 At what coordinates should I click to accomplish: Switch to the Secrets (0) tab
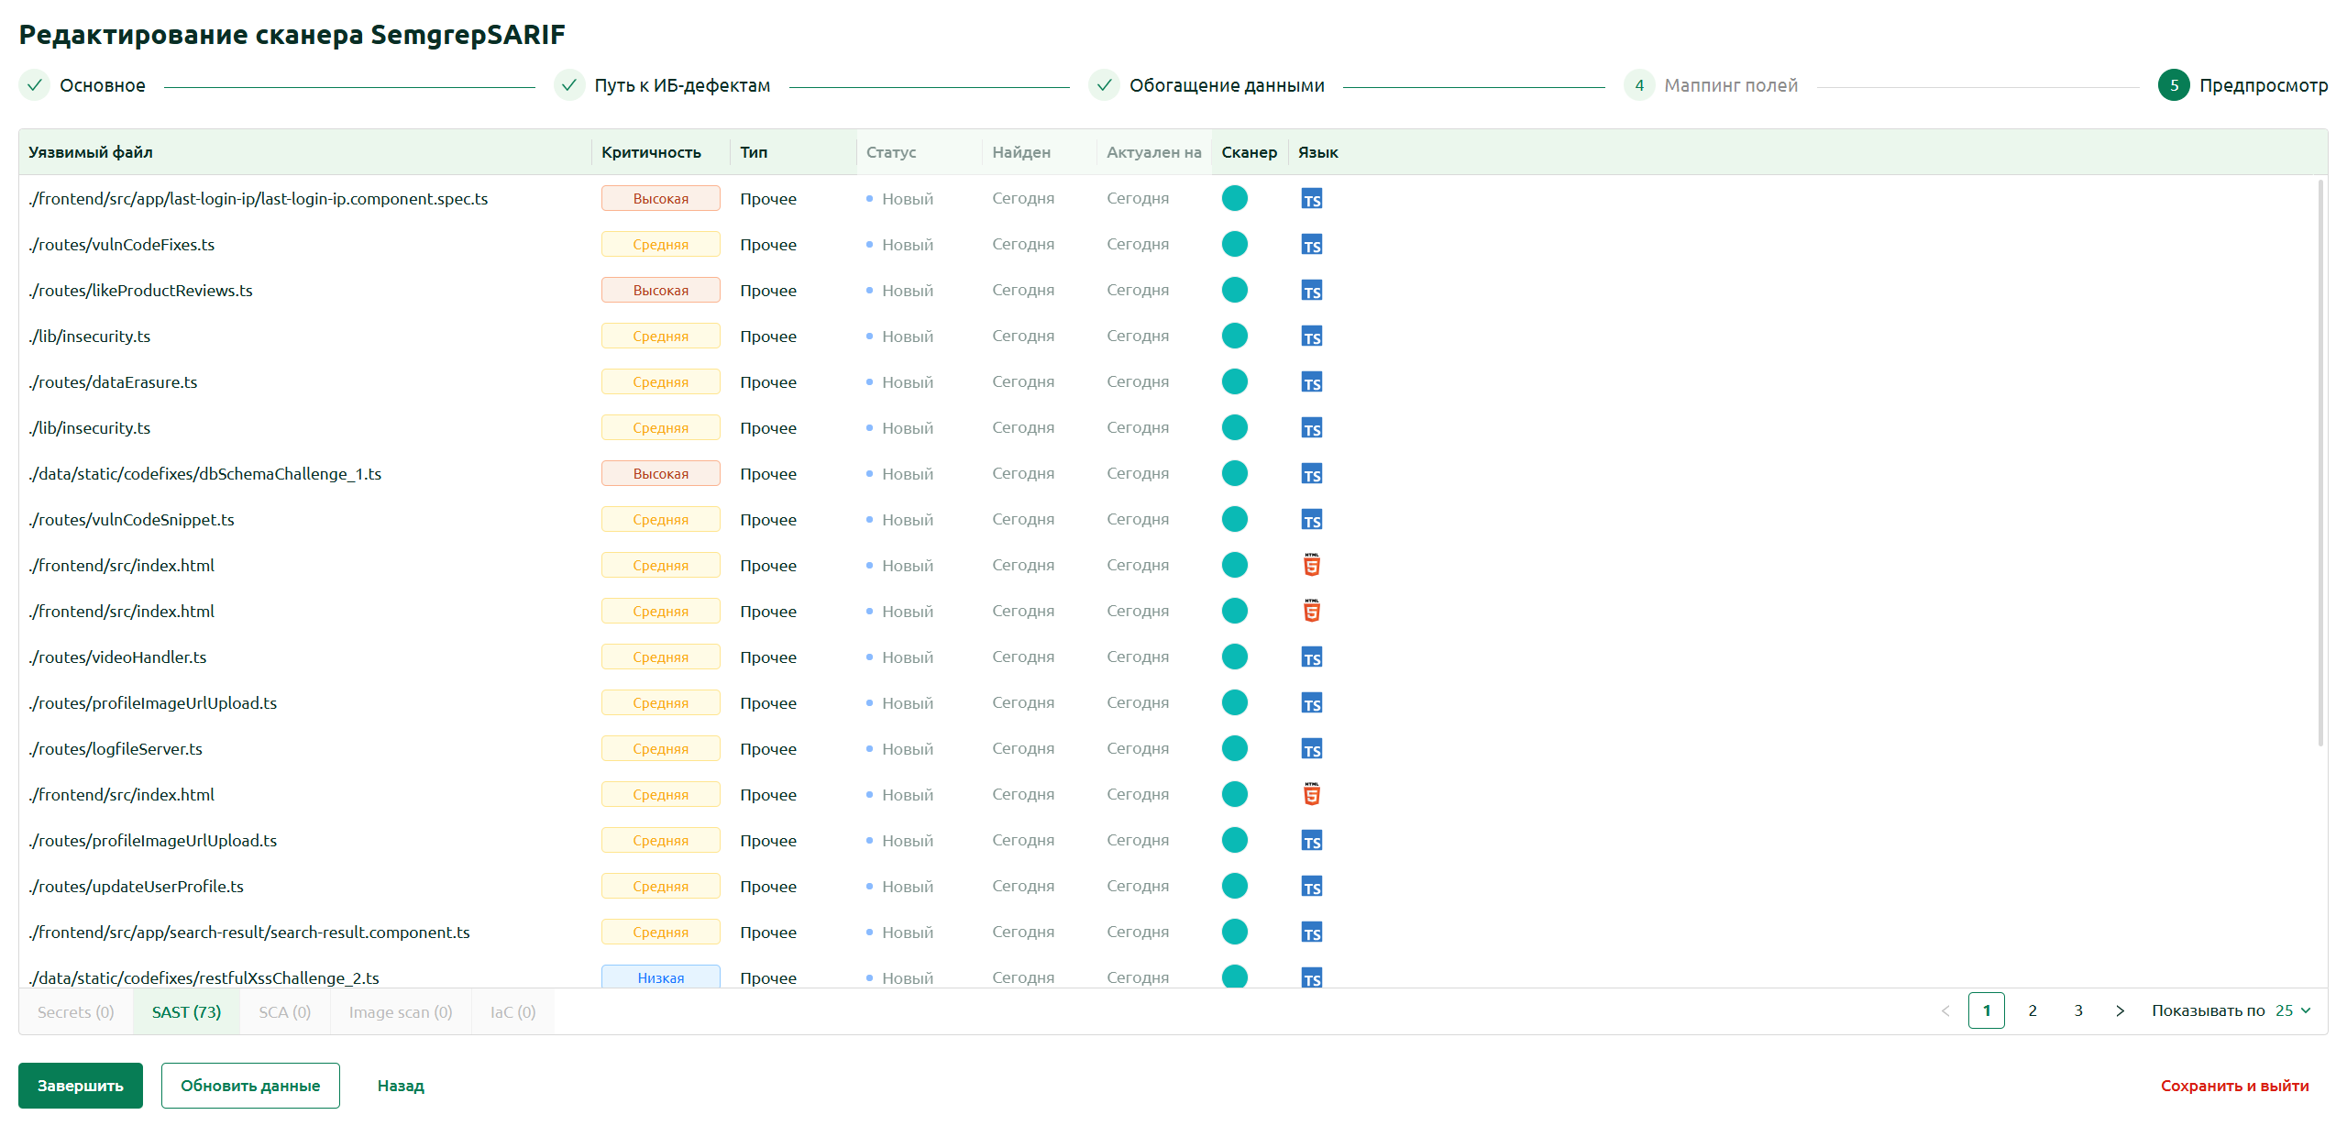(76, 1011)
